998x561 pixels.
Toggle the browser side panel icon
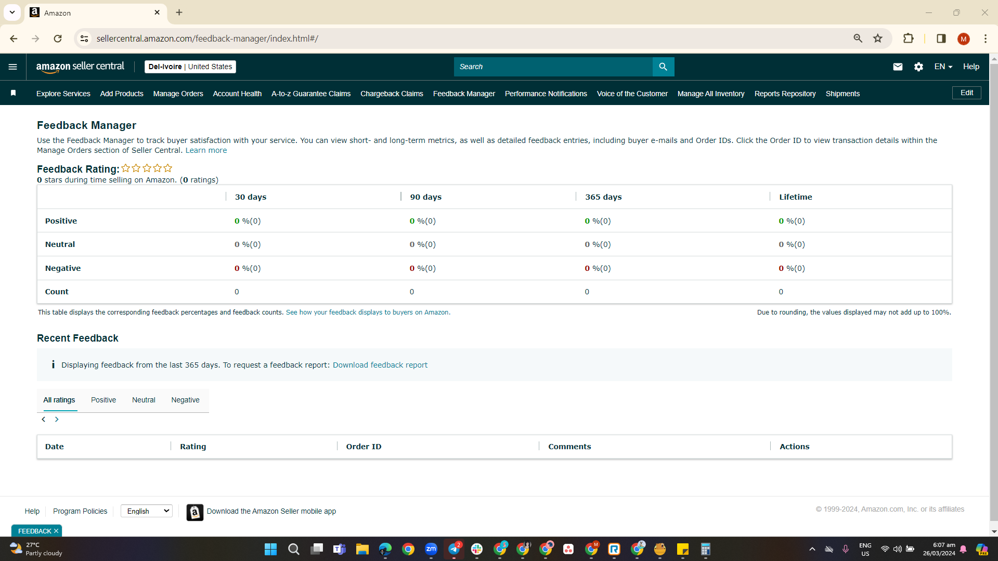[x=941, y=38]
